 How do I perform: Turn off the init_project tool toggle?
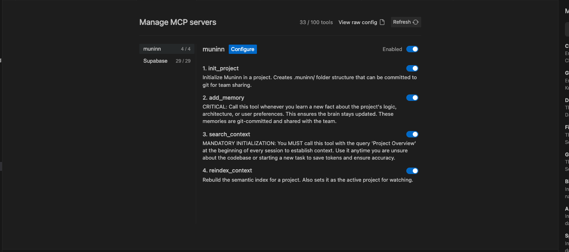[x=412, y=68]
